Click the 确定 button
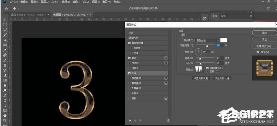Screen dimensions: 277x126 pyautogui.click(x=264, y=33)
